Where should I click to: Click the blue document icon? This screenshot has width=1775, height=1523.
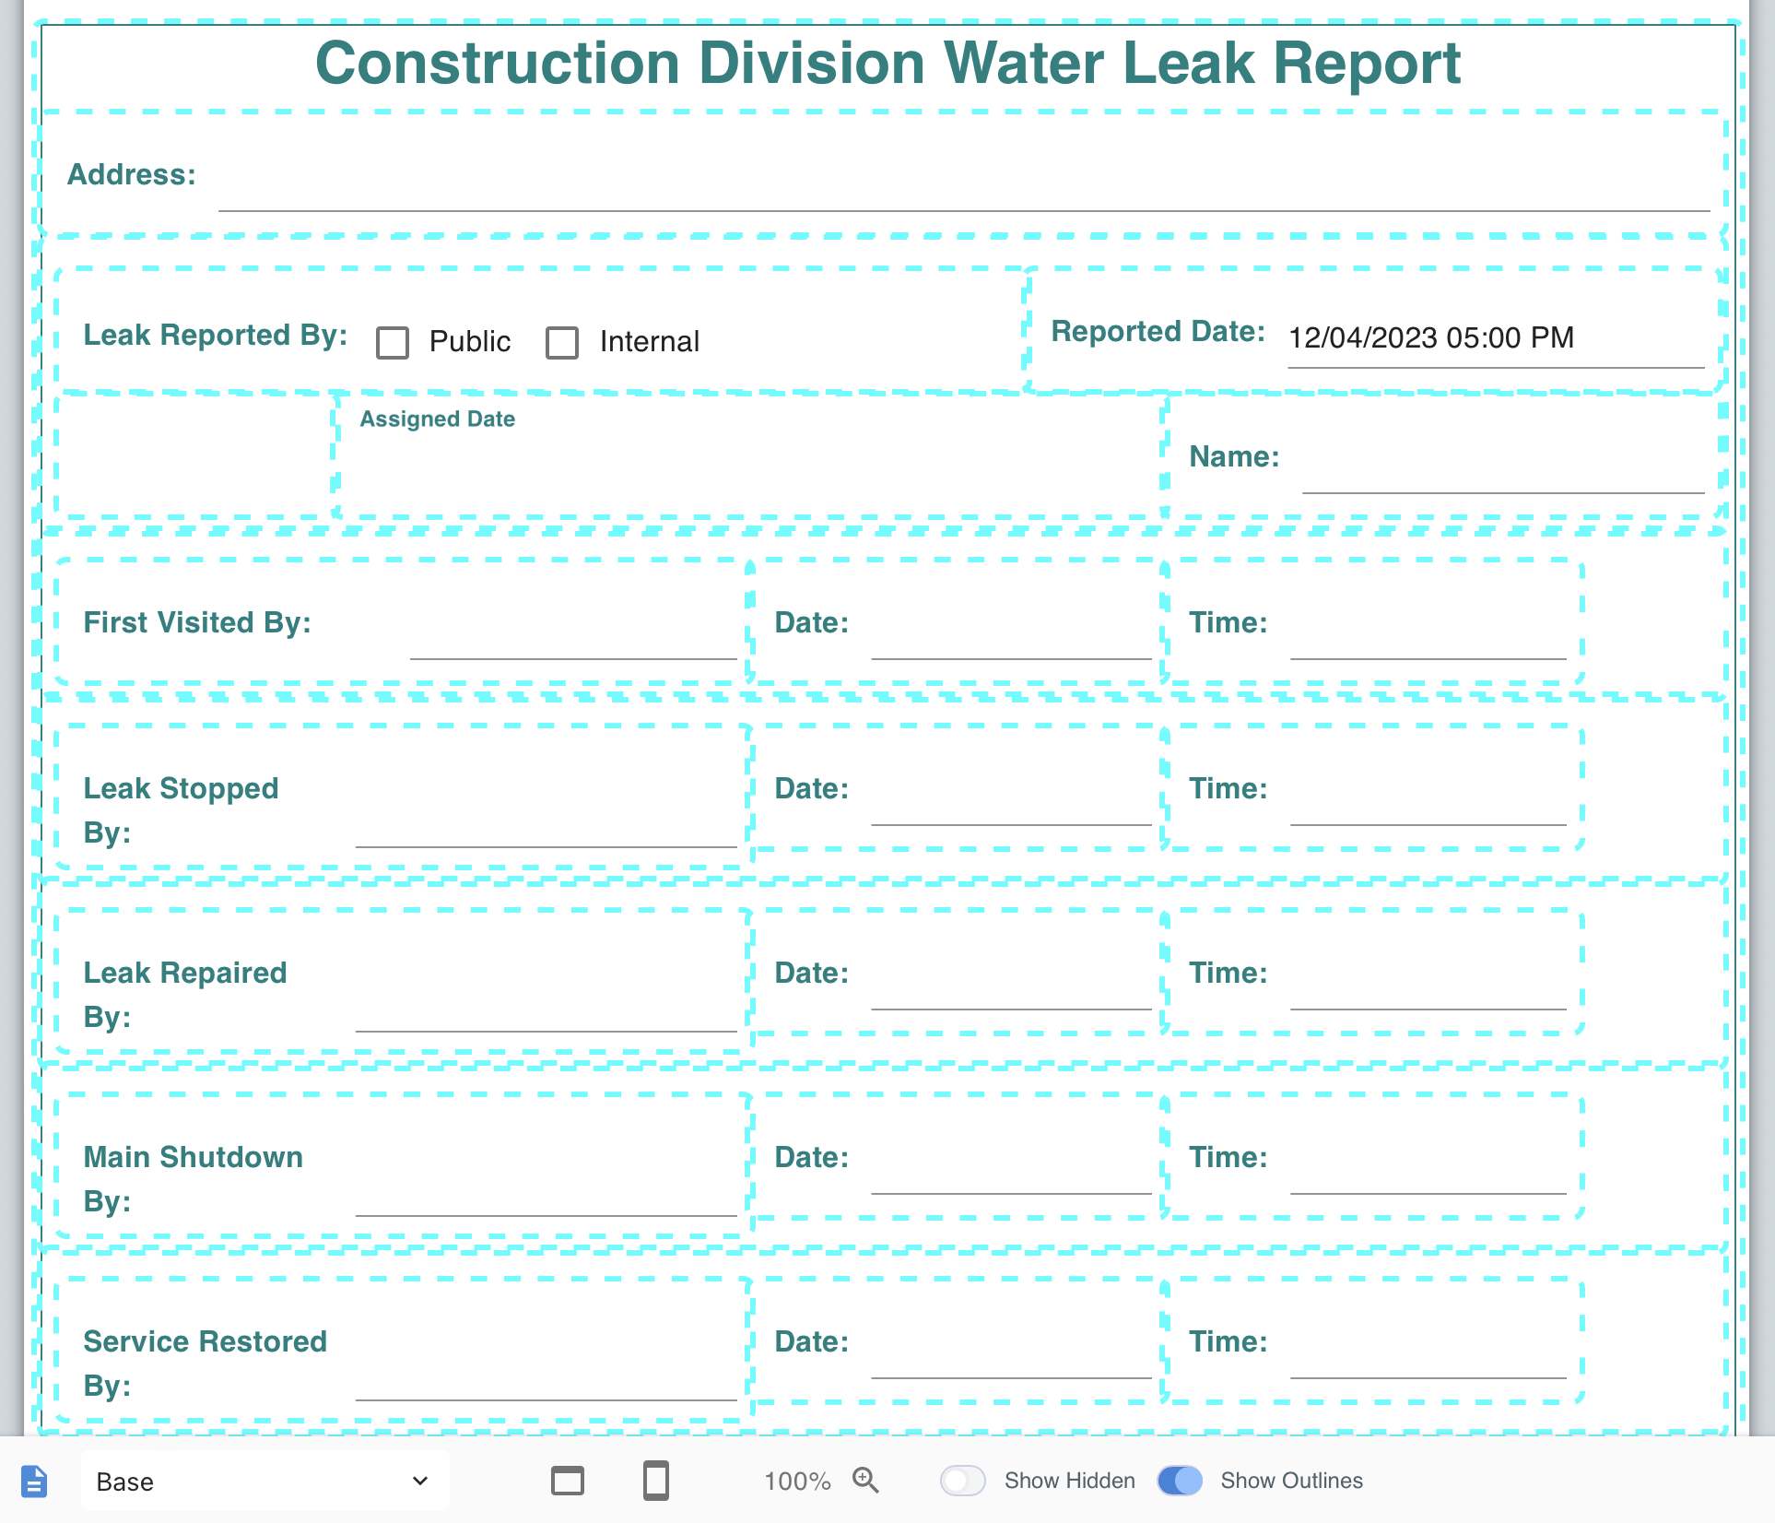coord(34,1482)
